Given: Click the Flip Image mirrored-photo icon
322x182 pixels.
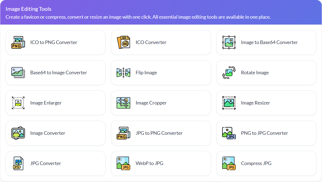Looking at the screenshot, I should (123, 72).
